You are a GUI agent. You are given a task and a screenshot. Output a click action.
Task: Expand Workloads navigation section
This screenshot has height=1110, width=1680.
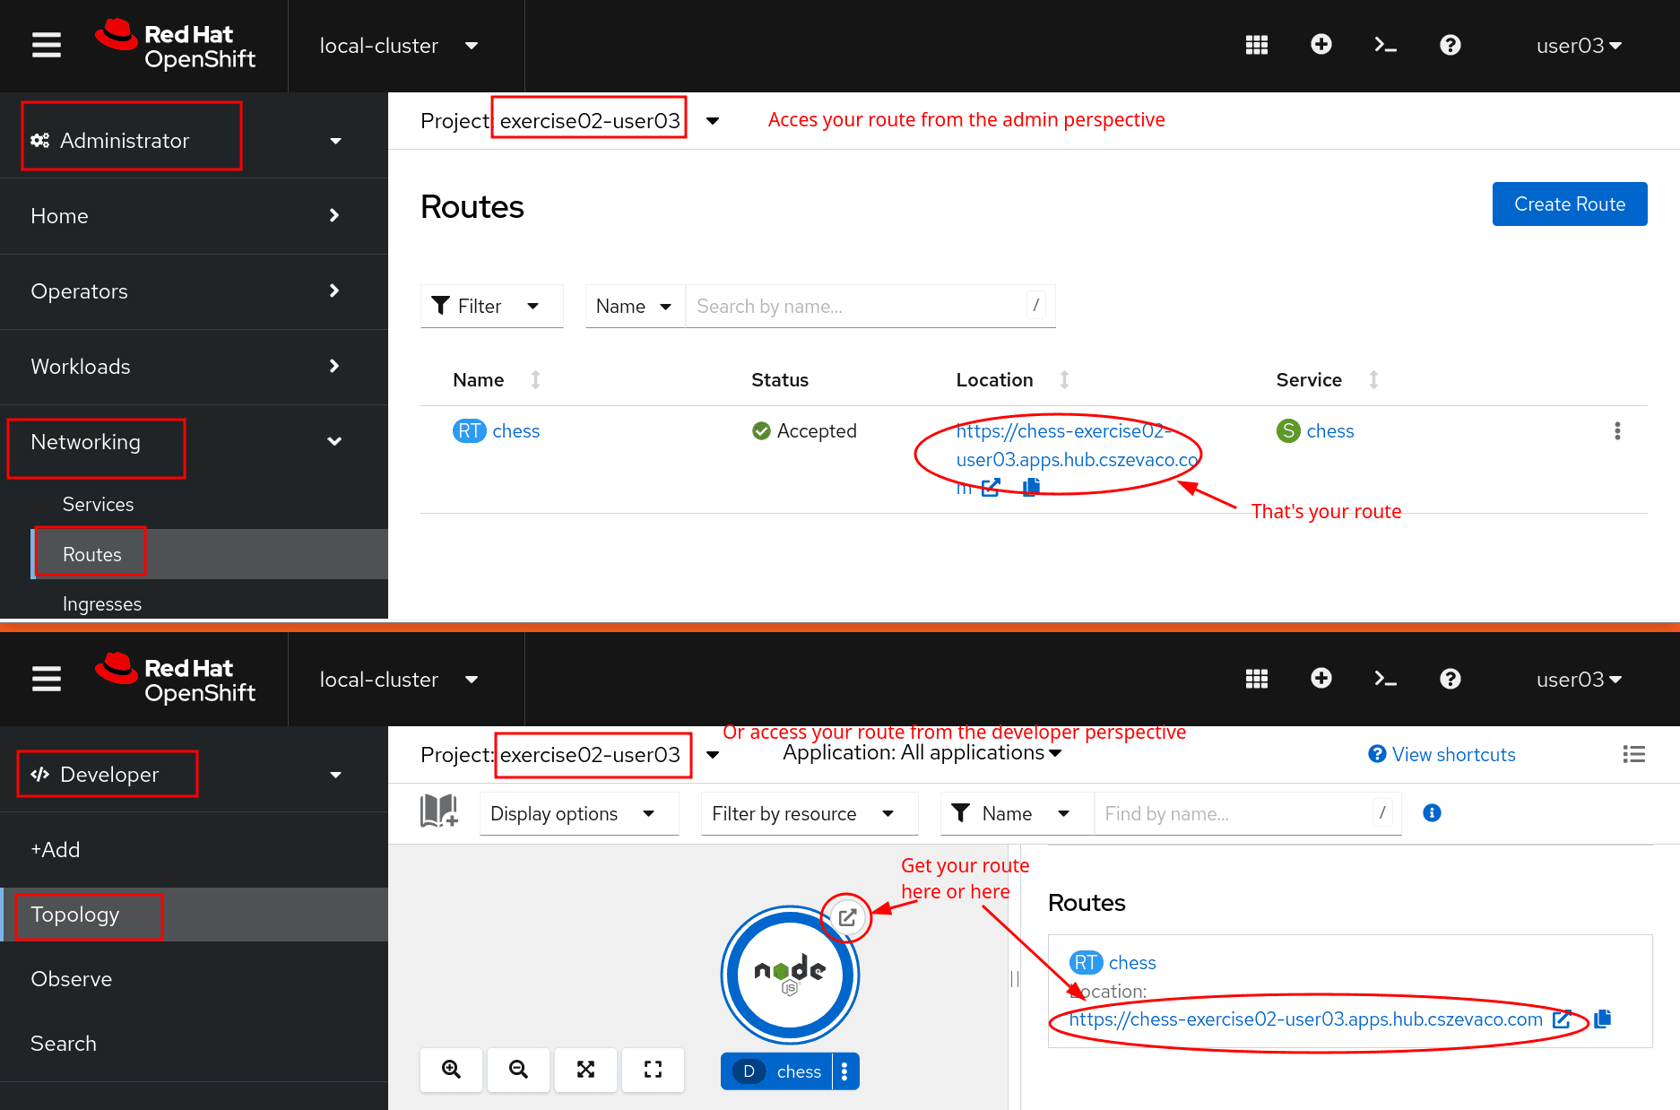pyautogui.click(x=194, y=367)
